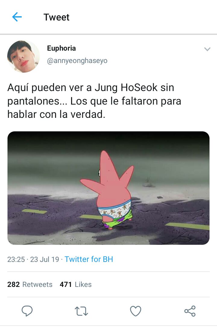This screenshot has width=217, height=327.
Task: Click the Retweets label
Action: 37,285
